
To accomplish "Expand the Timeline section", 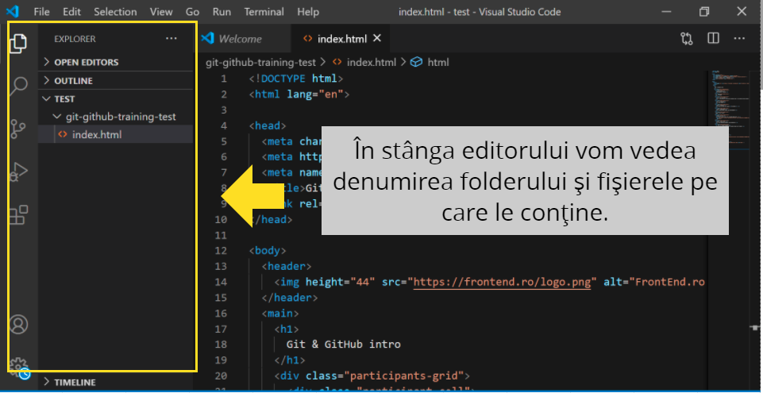I will coord(116,383).
